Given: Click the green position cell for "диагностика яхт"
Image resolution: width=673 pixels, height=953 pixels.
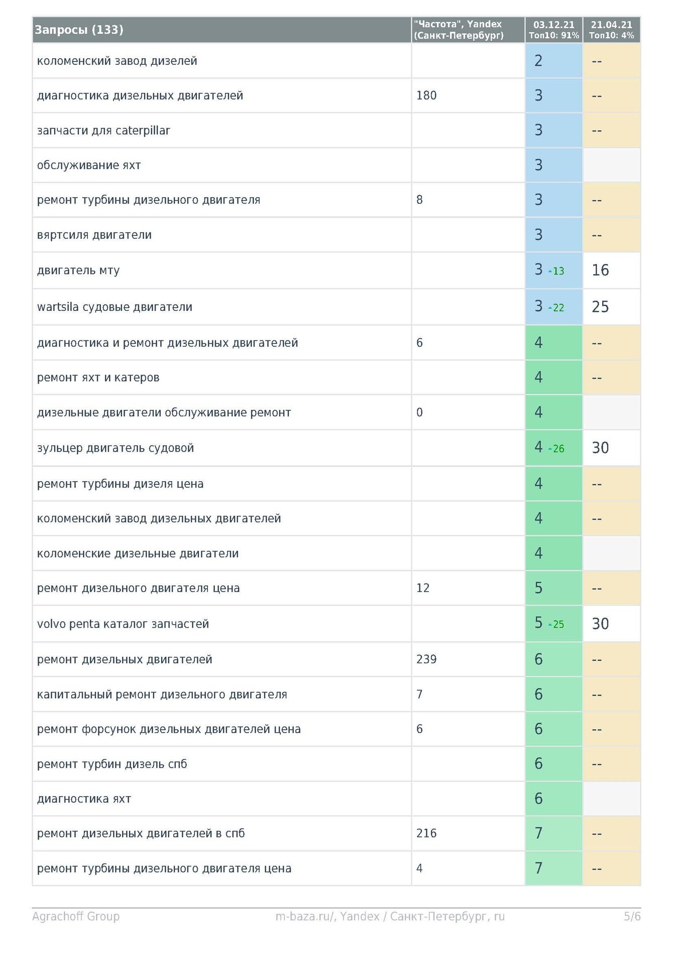Looking at the screenshot, I should pyautogui.click(x=553, y=799).
